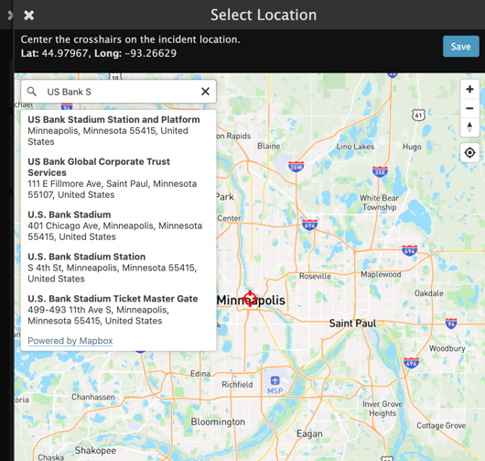Viewport: 485px width, 461px height.
Task: Click the Lino Lakes map label
Action: tap(355, 147)
